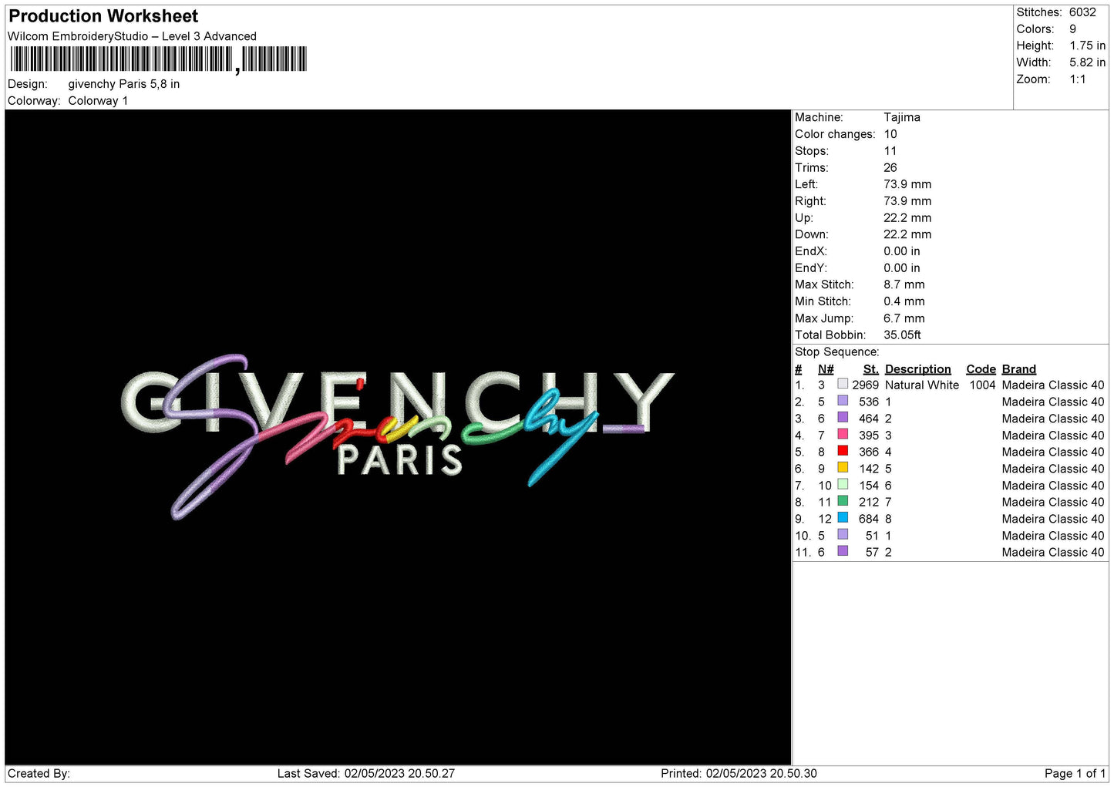This screenshot has width=1114, height=787.
Task: Click the Height value '1.75 in'
Action: [x=1087, y=45]
